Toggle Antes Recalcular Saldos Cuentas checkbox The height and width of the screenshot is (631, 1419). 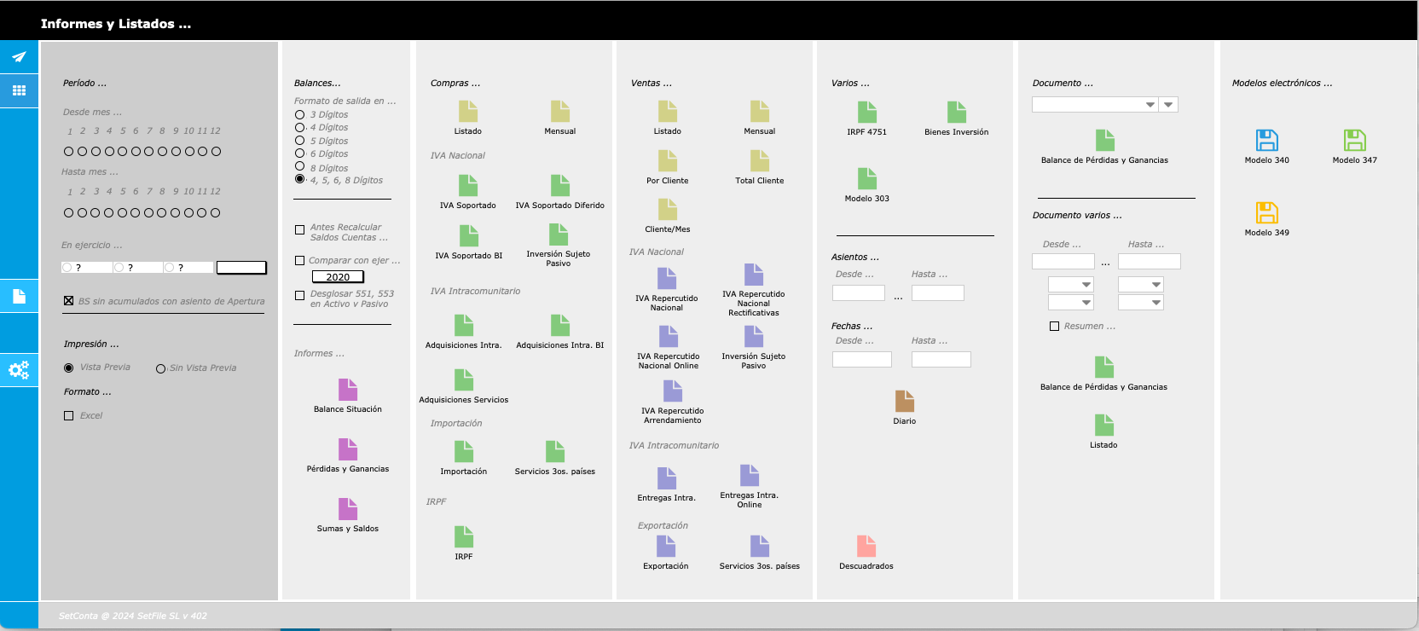point(299,229)
